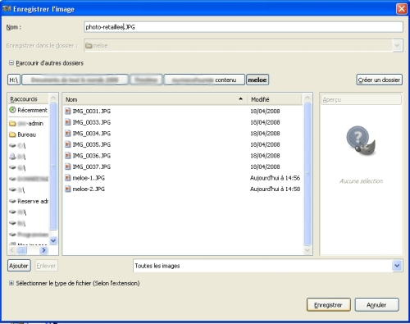Sort files by the 'Nom' column header
Screen dimensions: 410x324
tap(155, 99)
